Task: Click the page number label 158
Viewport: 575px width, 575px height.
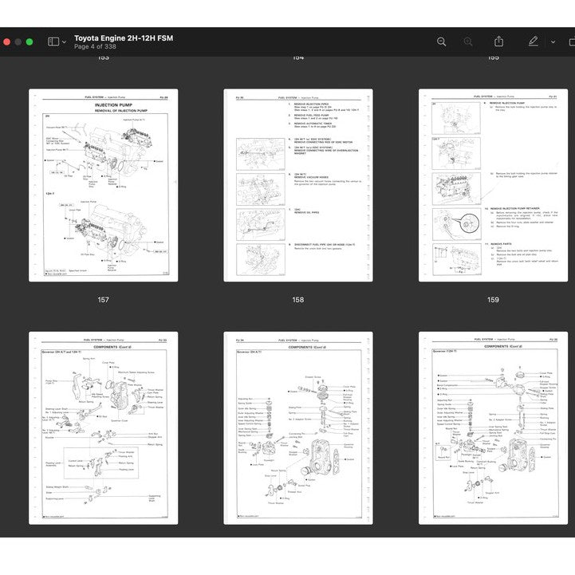Action: tap(297, 300)
